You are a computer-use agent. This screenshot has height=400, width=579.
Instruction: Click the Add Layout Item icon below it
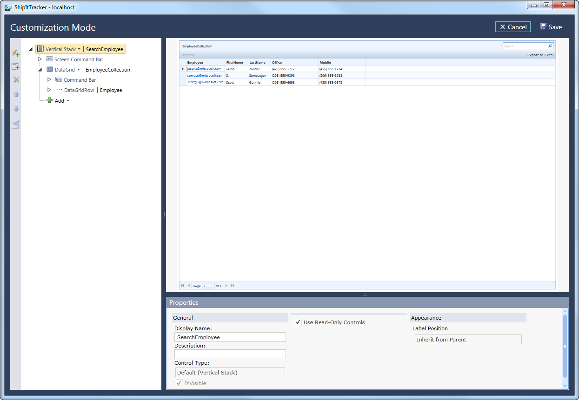point(15,66)
